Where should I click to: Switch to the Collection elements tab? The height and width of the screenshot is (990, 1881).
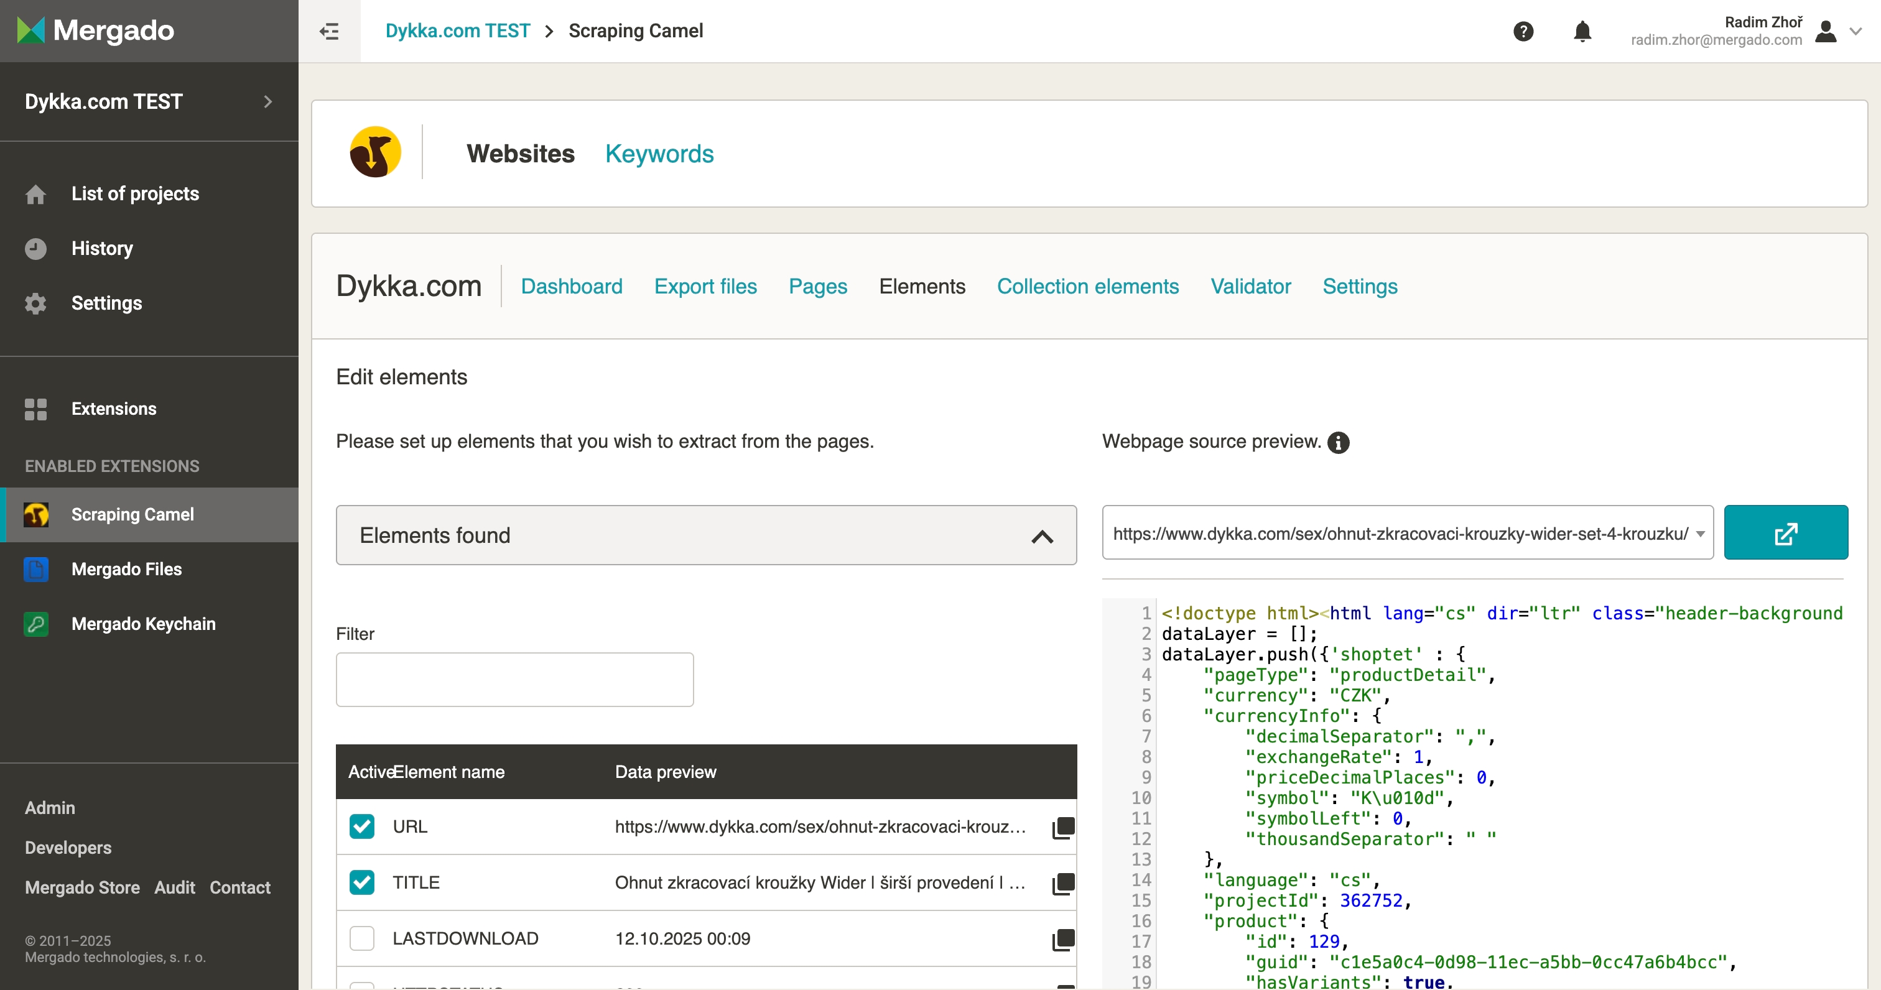(x=1087, y=286)
